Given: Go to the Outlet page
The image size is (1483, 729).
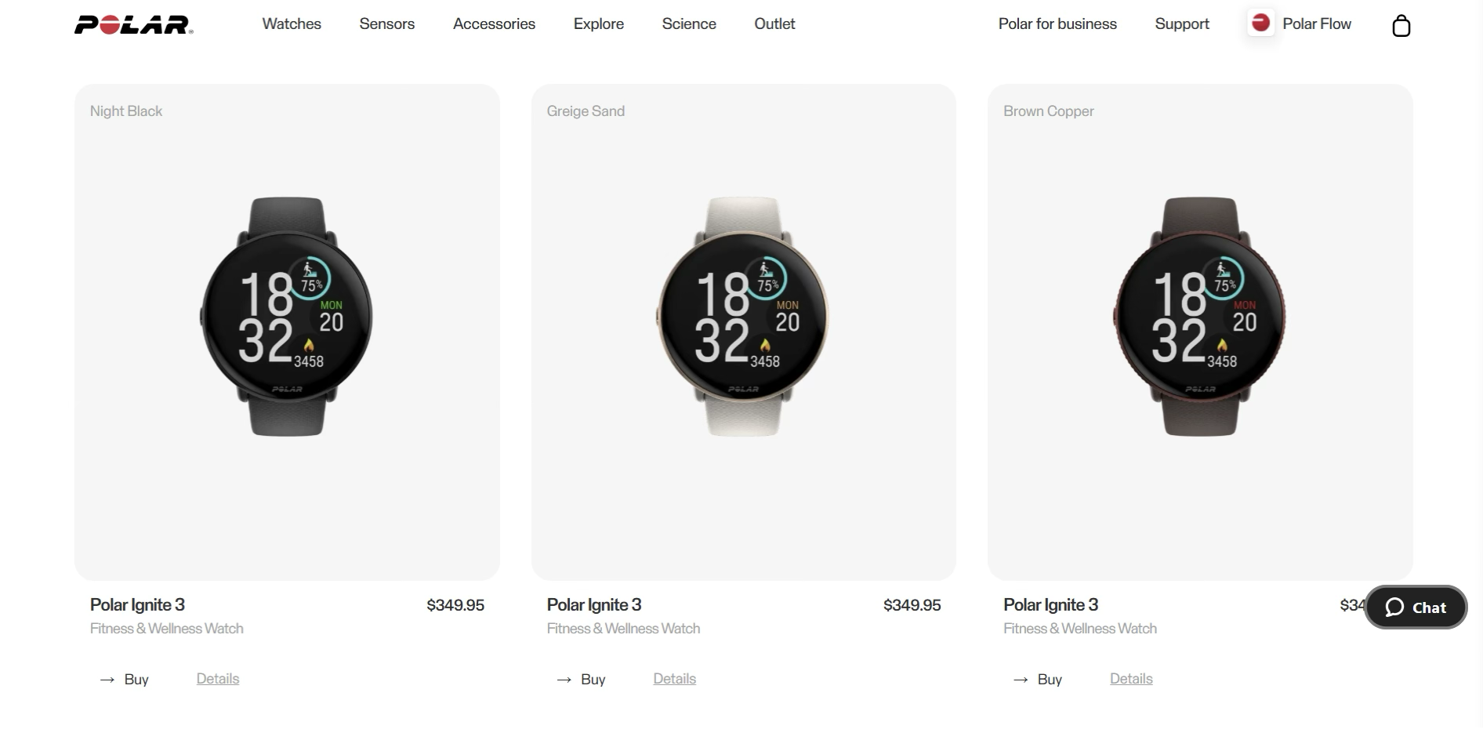Looking at the screenshot, I should (774, 24).
